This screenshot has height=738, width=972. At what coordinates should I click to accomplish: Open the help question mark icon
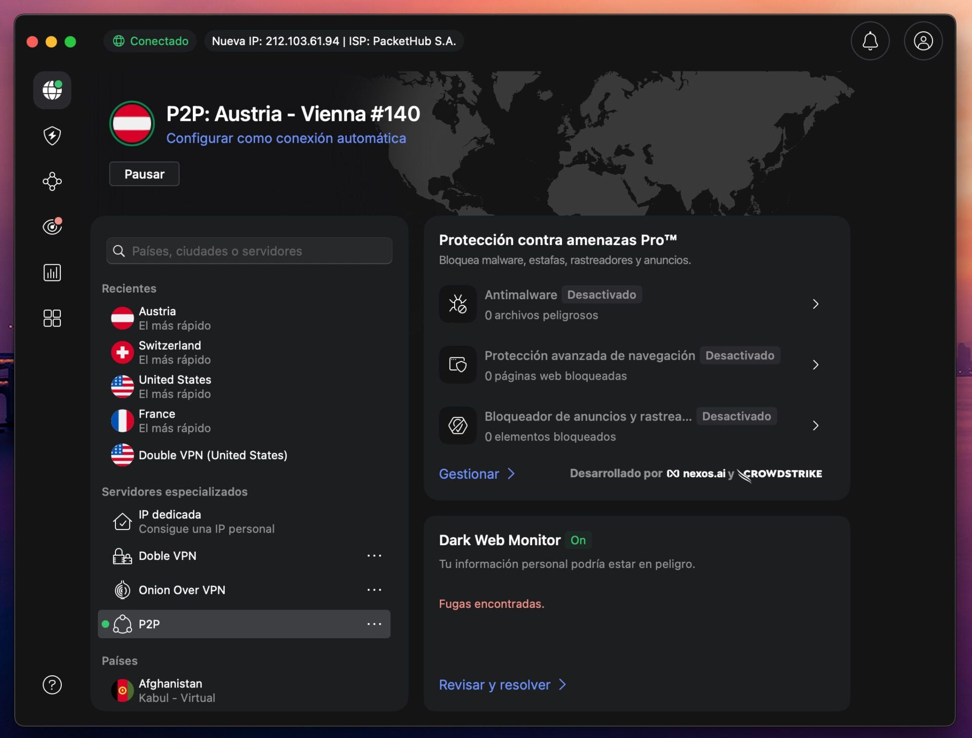click(52, 684)
